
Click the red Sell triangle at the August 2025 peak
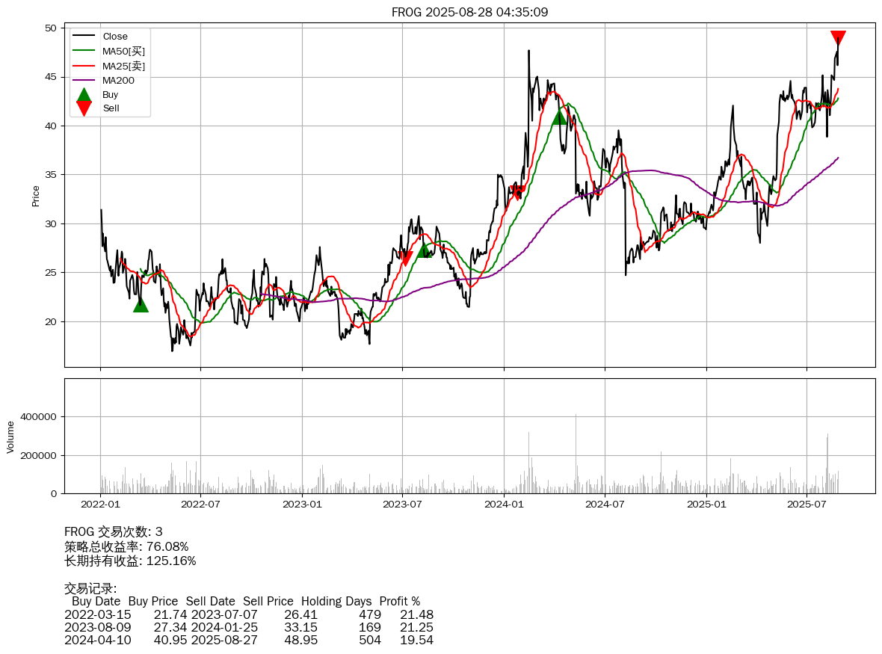pyautogui.click(x=838, y=38)
